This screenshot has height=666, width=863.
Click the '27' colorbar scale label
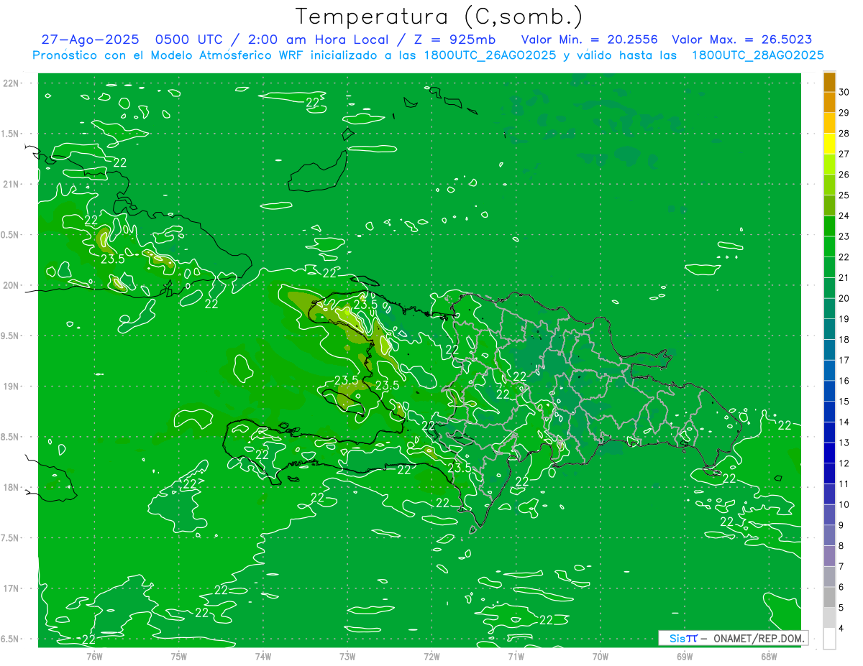click(845, 154)
